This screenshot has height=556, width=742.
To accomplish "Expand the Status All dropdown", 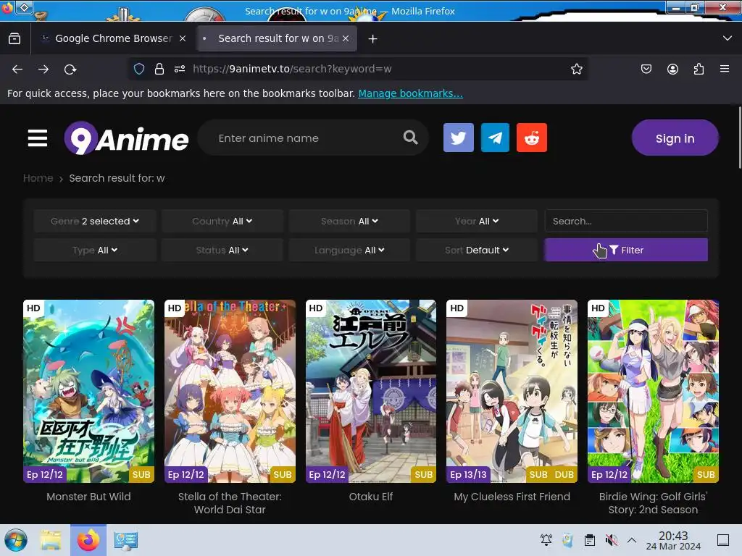I will click(x=222, y=250).
